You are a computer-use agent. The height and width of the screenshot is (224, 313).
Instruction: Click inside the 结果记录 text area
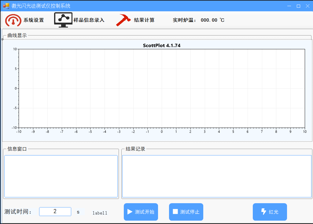(217, 176)
